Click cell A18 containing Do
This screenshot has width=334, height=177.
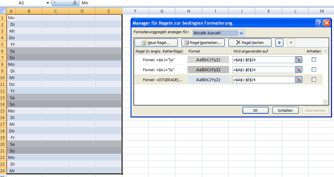(x=11, y=131)
